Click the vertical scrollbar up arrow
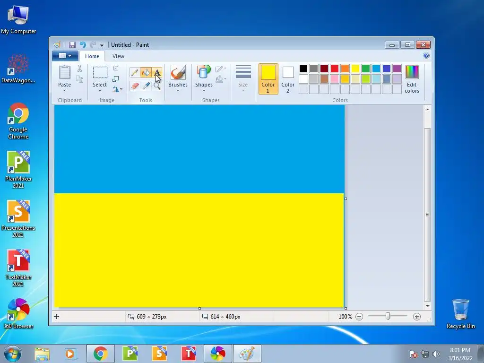Screen dimensions: 484x363 tap(427, 109)
